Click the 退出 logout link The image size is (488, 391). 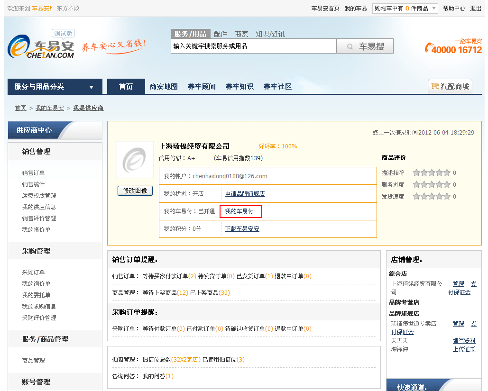coord(476,9)
